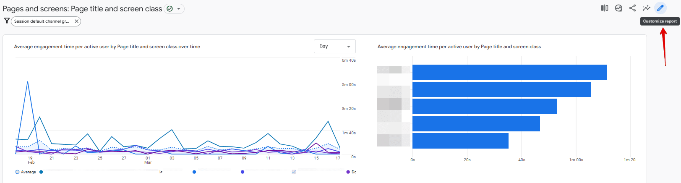This screenshot has height=183, width=681.
Task: Click the second bar in bar chart
Action: tap(501, 89)
